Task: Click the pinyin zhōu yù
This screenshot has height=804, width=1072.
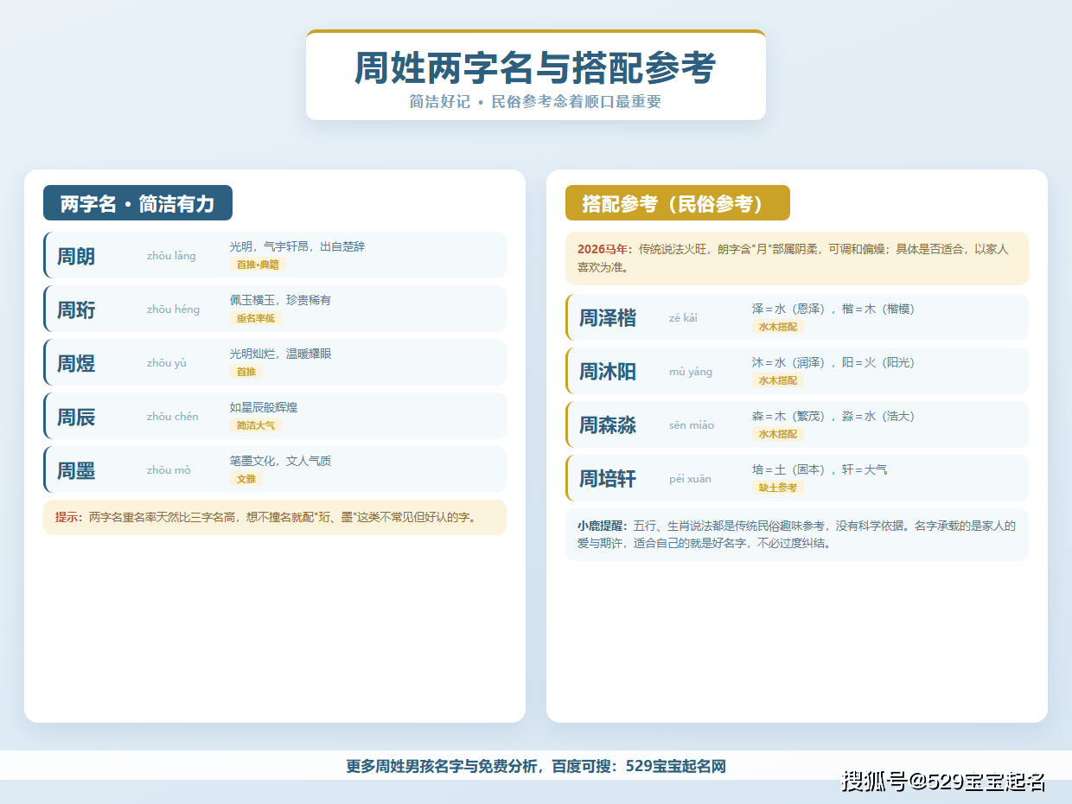Action: click(x=167, y=363)
